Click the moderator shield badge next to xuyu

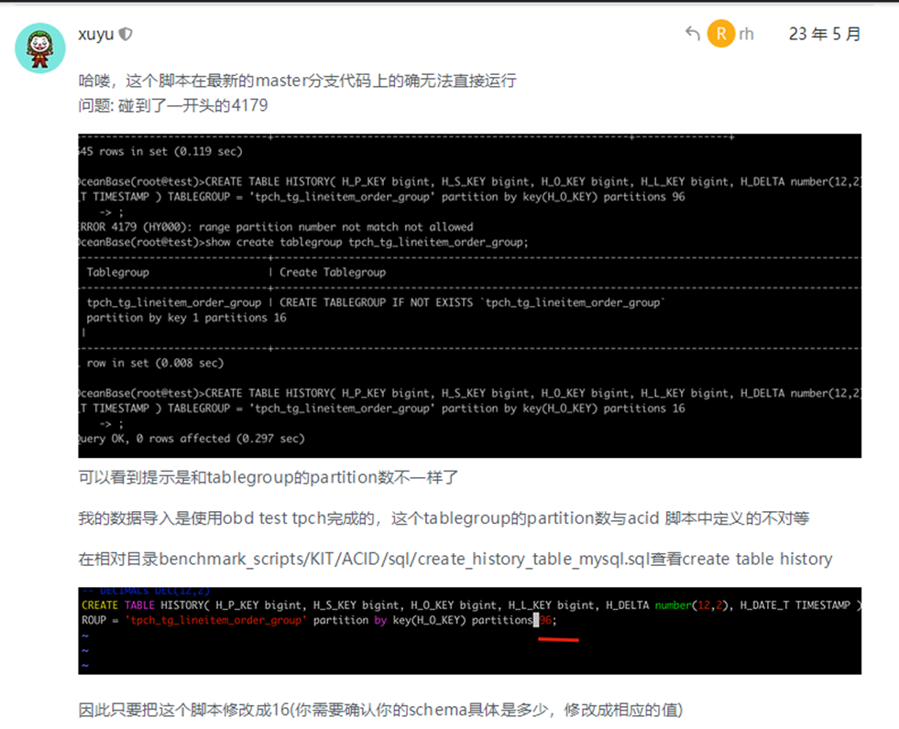pyautogui.click(x=126, y=35)
